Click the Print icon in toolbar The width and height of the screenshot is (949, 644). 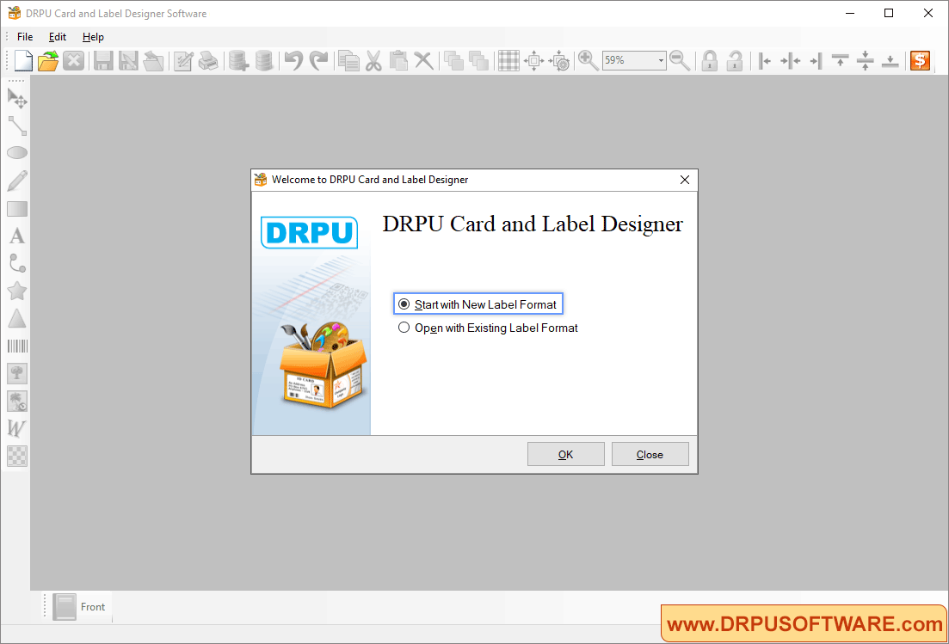pyautogui.click(x=208, y=60)
